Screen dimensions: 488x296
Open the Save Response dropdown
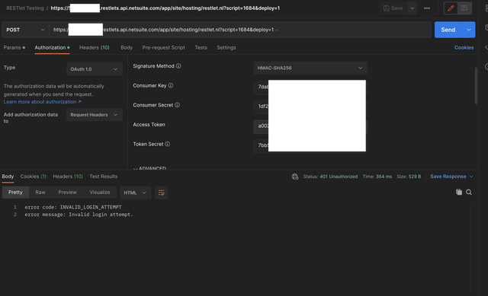click(451, 177)
